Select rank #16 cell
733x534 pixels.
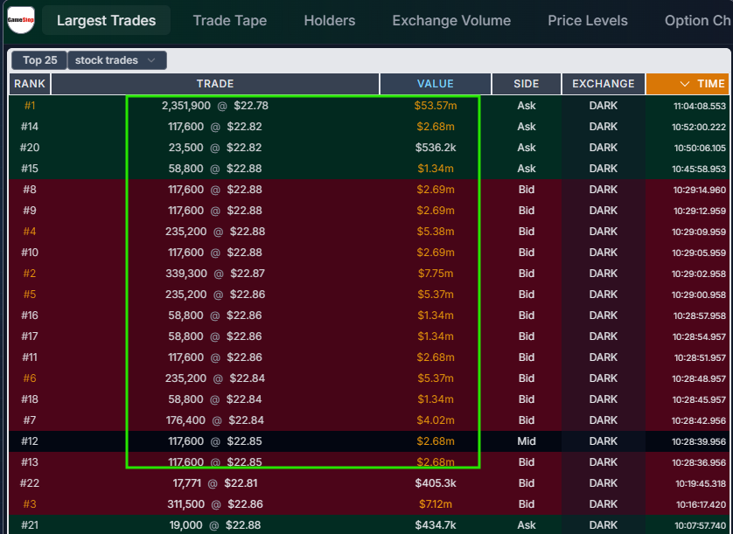30,316
